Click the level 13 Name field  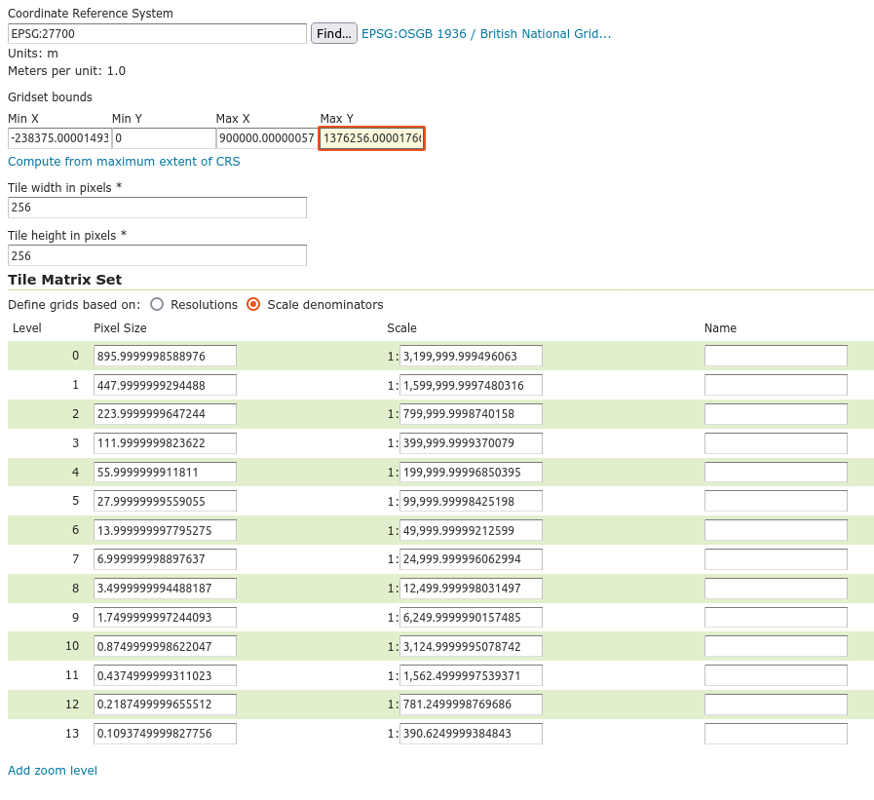click(x=776, y=734)
